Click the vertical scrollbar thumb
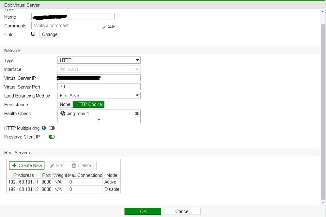Image resolution: width=326 pixels, height=217 pixels. pyautogui.click(x=323, y=112)
